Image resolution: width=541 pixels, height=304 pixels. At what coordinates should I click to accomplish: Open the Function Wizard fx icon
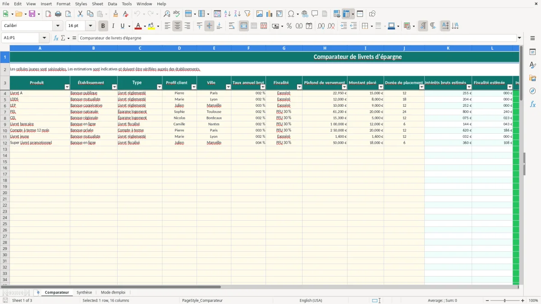56,38
